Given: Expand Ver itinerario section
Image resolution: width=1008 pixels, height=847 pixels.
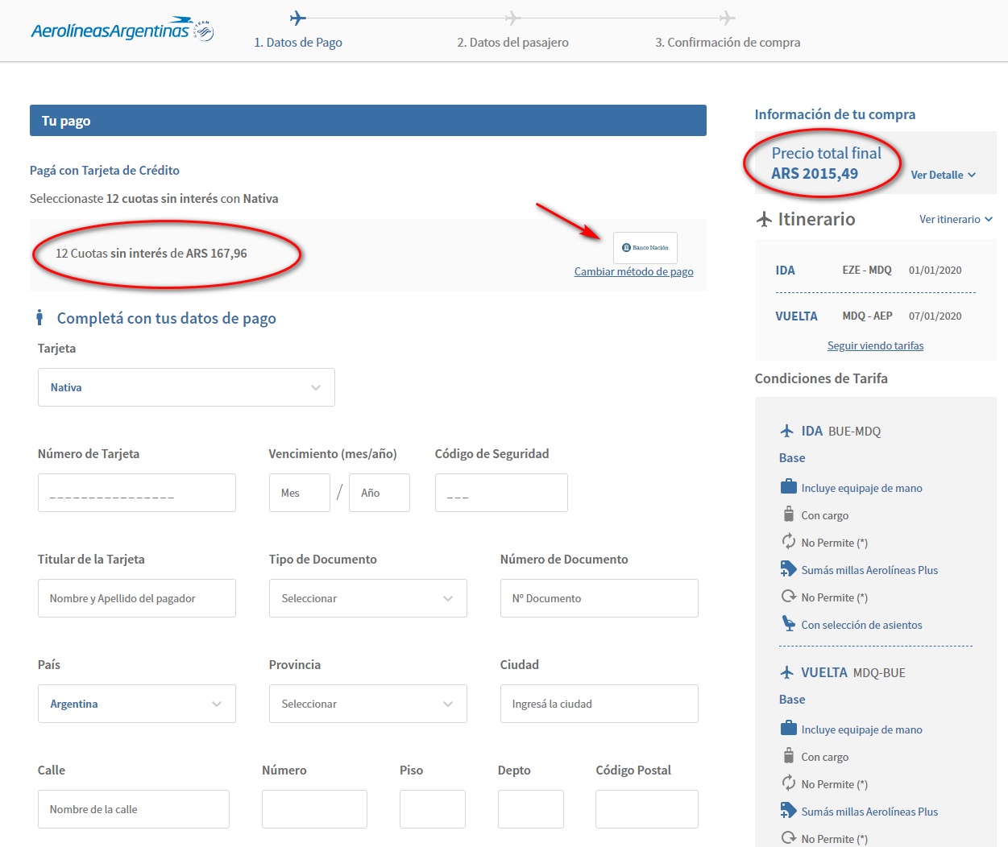Looking at the screenshot, I should coord(956,219).
